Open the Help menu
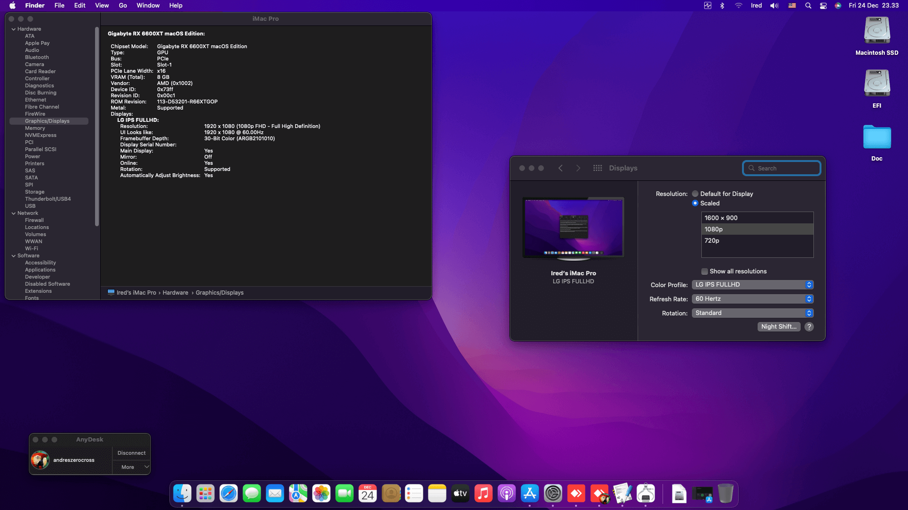The width and height of the screenshot is (908, 510). 176,6
